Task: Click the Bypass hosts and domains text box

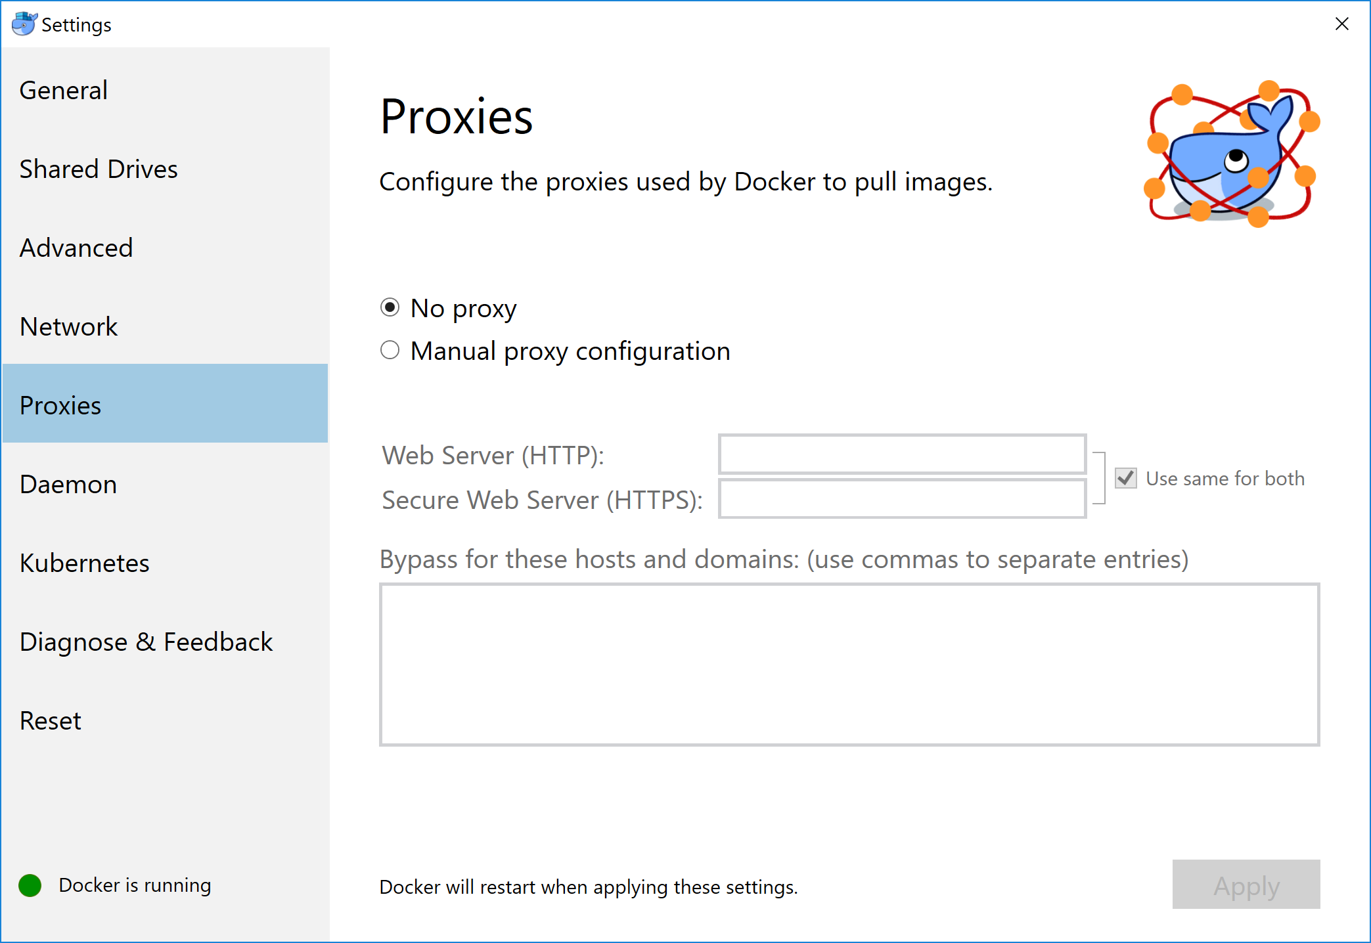Action: click(x=849, y=665)
